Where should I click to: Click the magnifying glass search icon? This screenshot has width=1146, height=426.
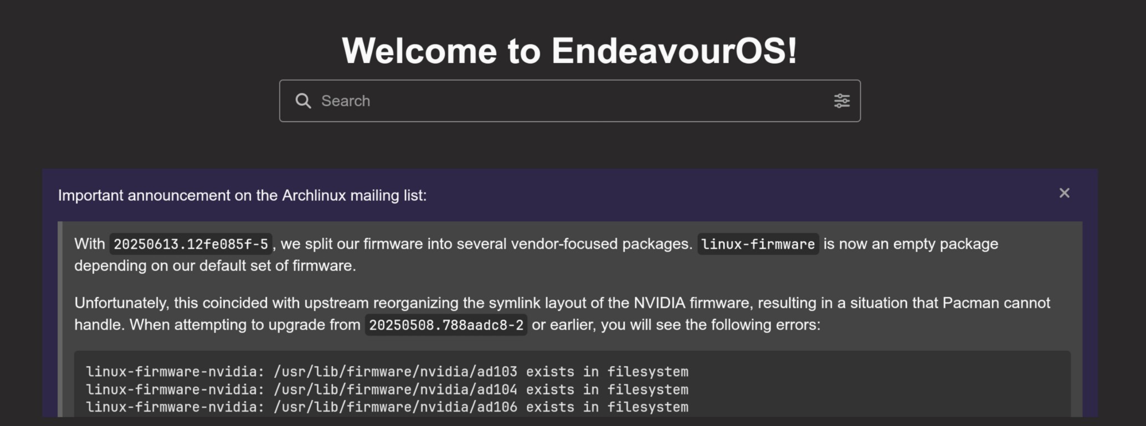click(303, 101)
